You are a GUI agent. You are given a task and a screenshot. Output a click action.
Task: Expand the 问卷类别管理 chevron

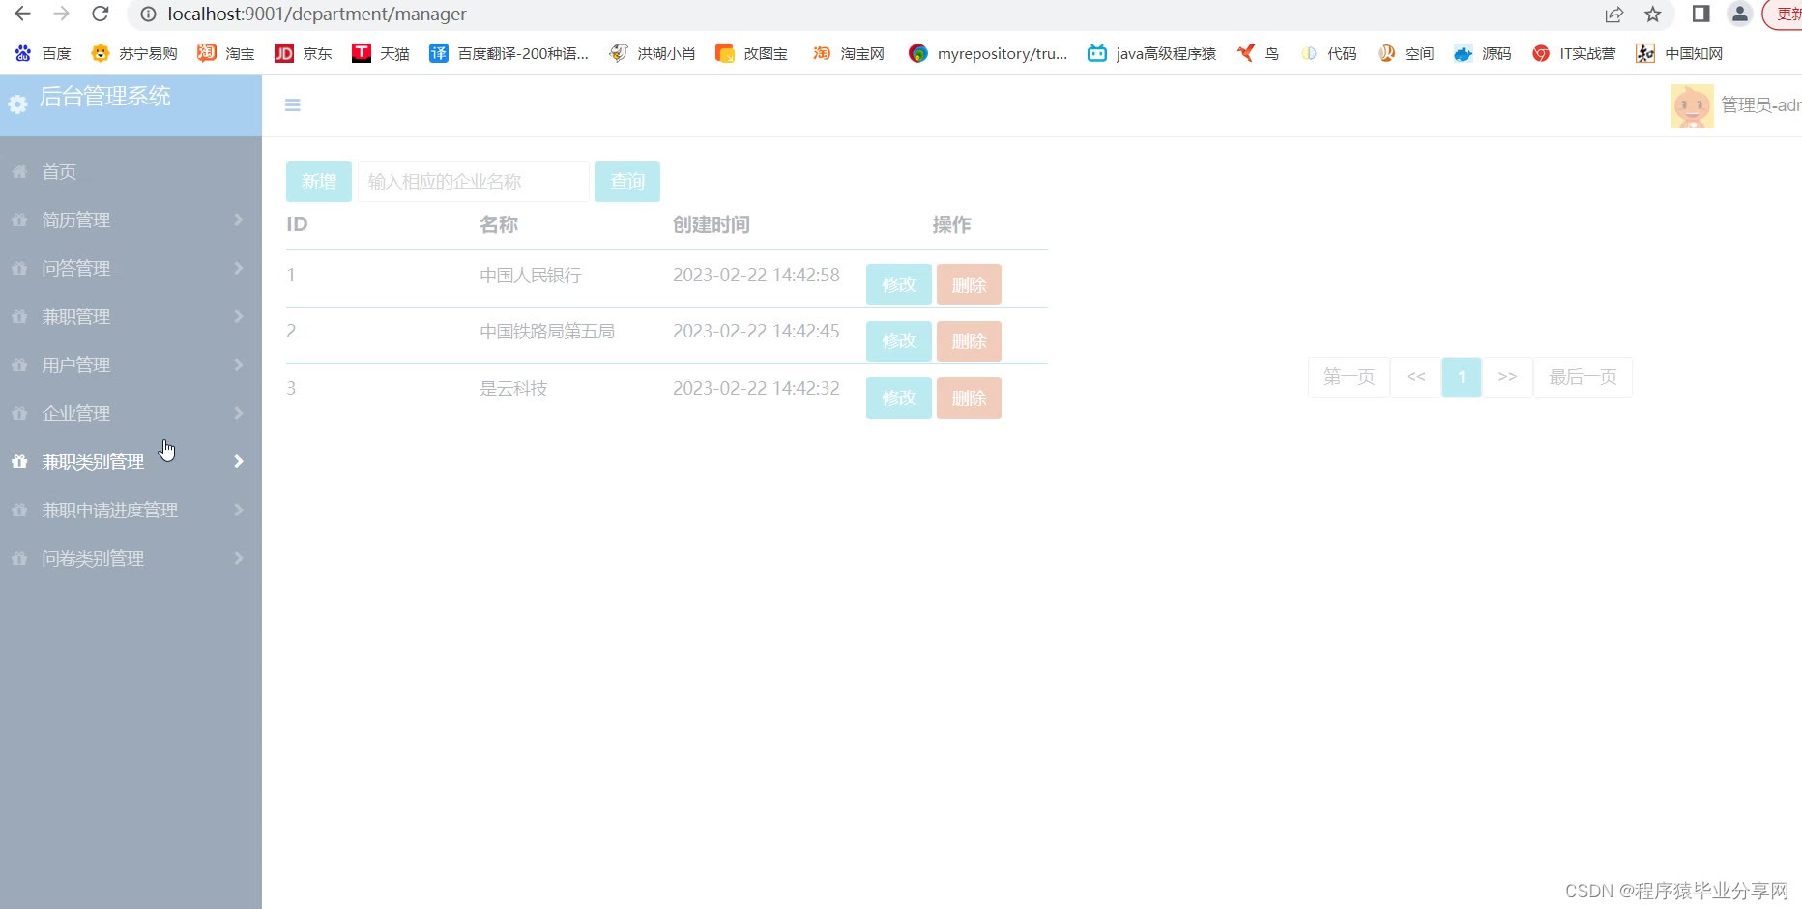(238, 558)
